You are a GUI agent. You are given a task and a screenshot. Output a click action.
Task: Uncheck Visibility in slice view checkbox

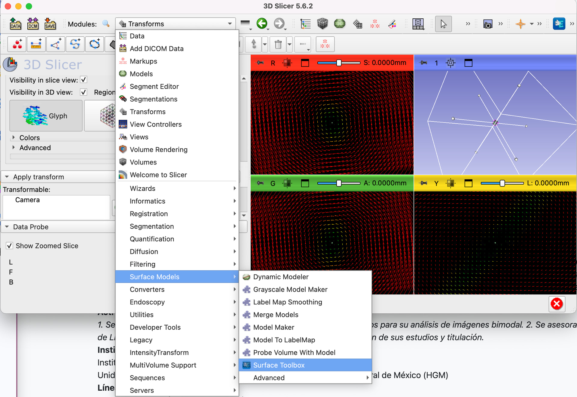pyautogui.click(x=84, y=80)
